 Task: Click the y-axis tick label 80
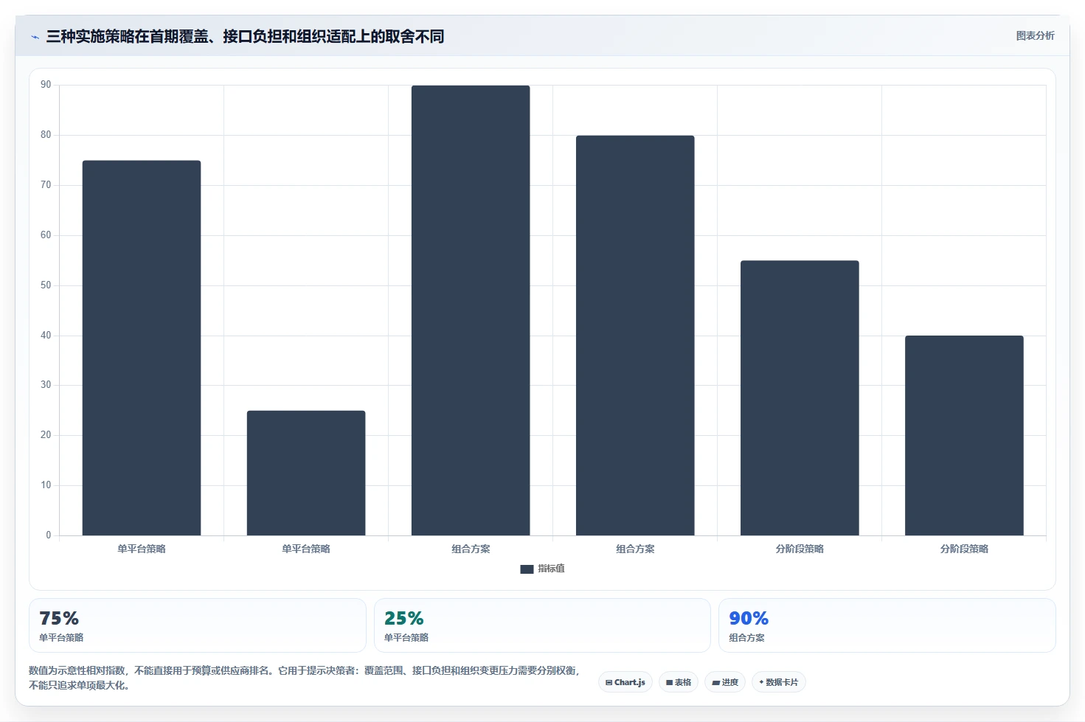pyautogui.click(x=46, y=135)
